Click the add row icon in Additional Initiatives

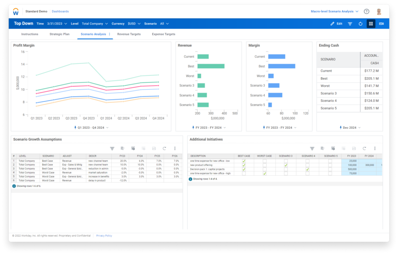[333, 149]
